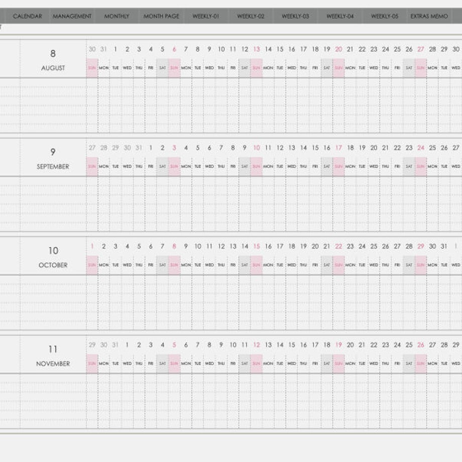Screen dimensions: 462x462
Task: Click the SUN cell under November 26
Action: click(x=421, y=364)
